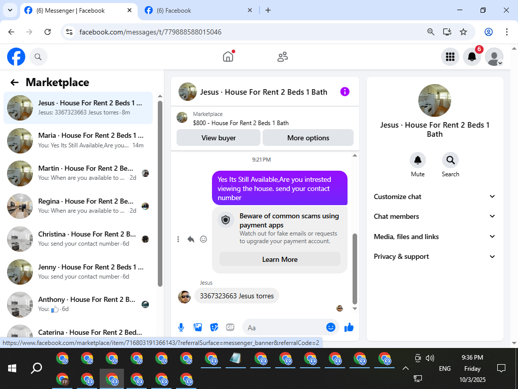Click the ENG language indicator

click(x=445, y=369)
